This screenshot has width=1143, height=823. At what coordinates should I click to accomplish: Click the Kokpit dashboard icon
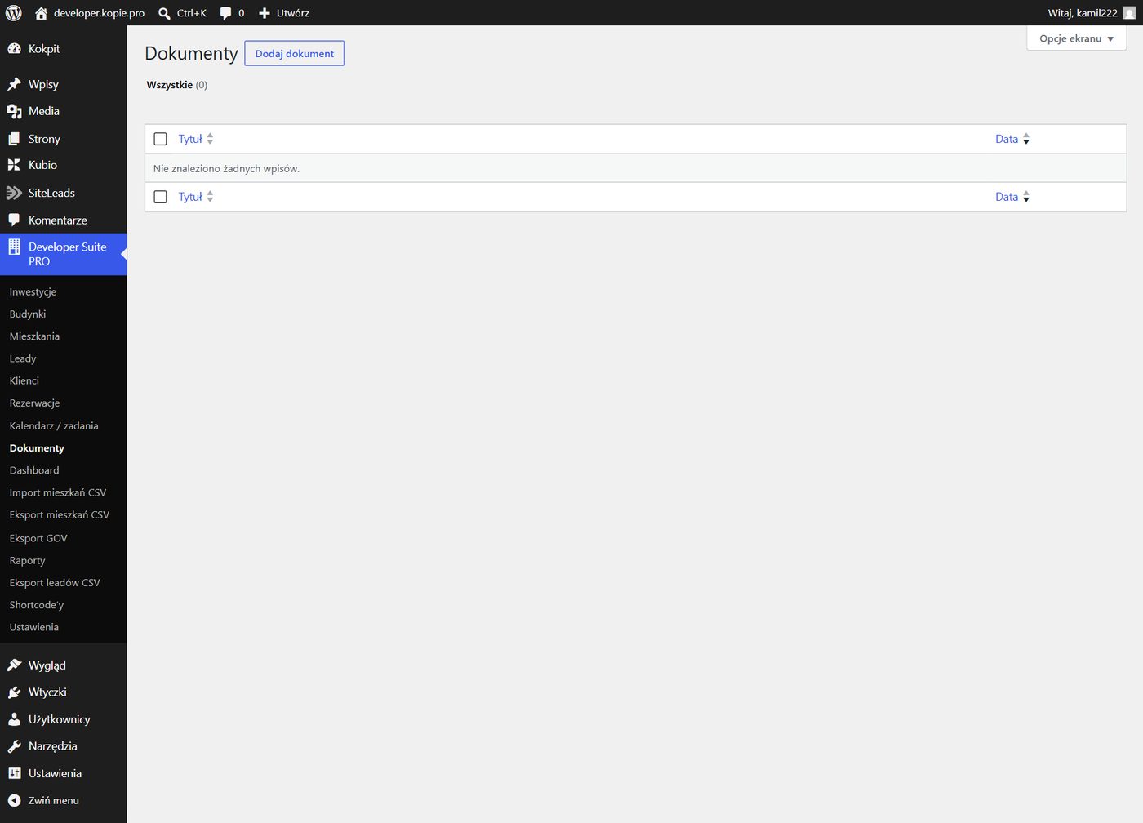click(x=14, y=49)
